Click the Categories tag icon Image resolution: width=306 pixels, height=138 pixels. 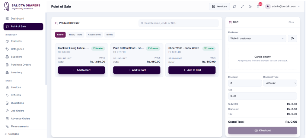[x=7, y=49]
